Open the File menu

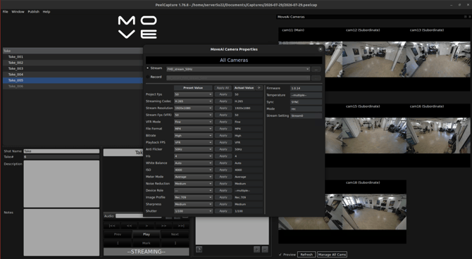[x=6, y=12]
